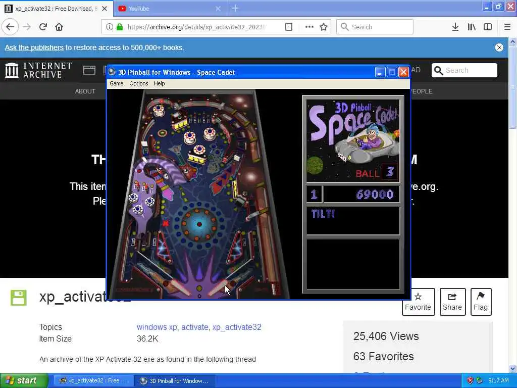Show site information icon in address bar
This screenshot has height=388, width=517.
pos(110,27)
